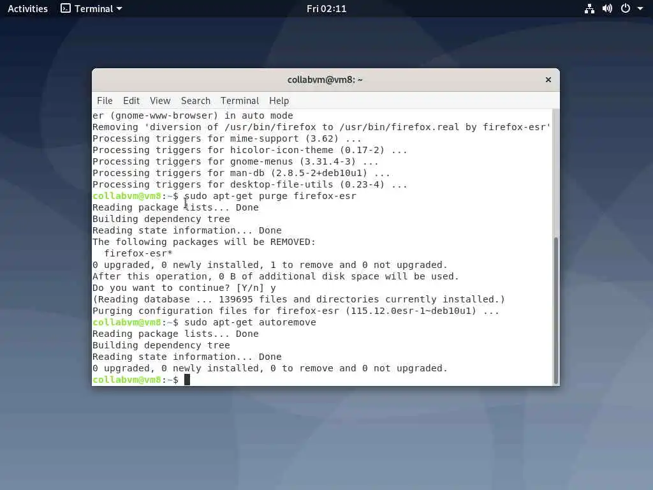
Task: Click the network status icon
Action: pyautogui.click(x=589, y=8)
